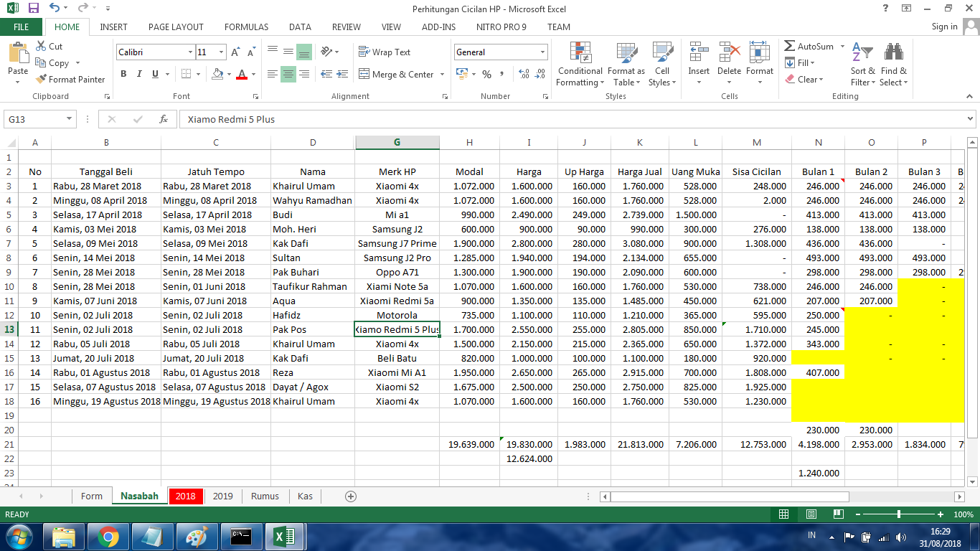Screen dimensions: 980x551
Task: Toggle Italic formatting
Action: tap(139, 74)
